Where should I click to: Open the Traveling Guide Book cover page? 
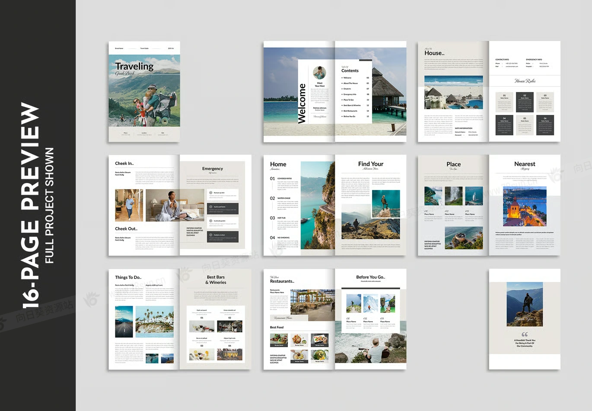[144, 92]
